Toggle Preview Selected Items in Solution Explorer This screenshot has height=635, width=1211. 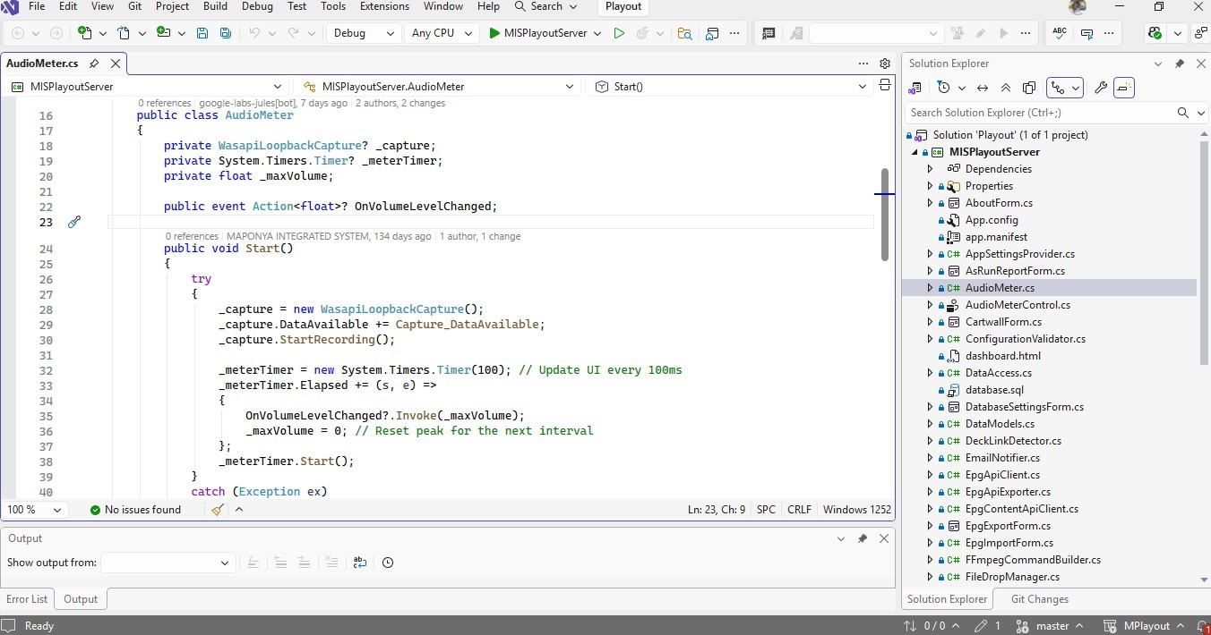(1125, 88)
